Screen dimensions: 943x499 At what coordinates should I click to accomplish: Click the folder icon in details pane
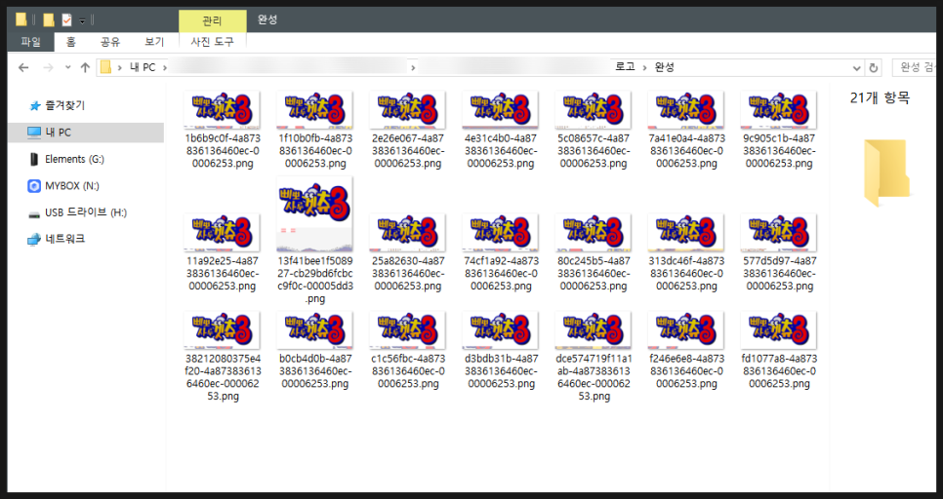(886, 173)
